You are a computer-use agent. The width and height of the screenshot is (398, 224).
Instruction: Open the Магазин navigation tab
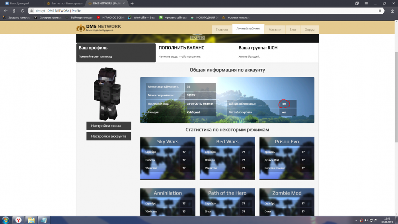pos(275,29)
